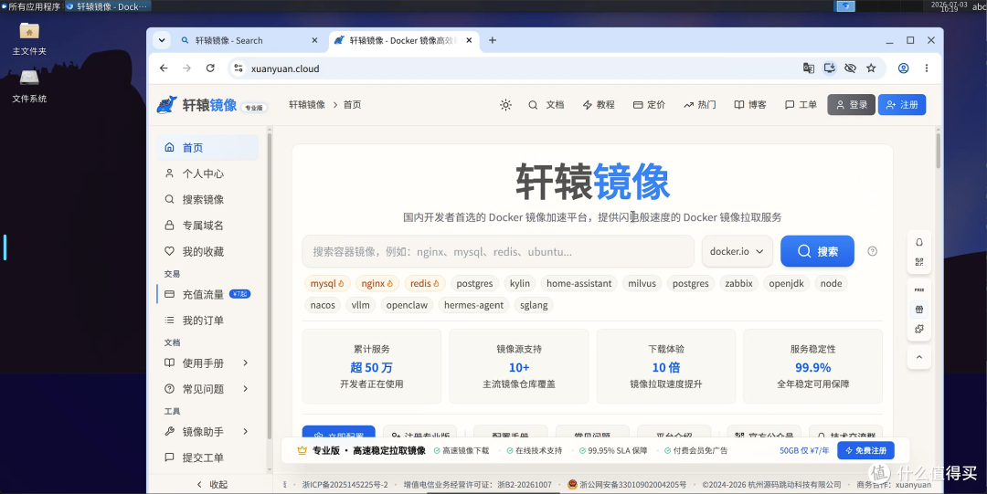
Task: Click the help question-mark icon beside search
Action: (x=872, y=251)
